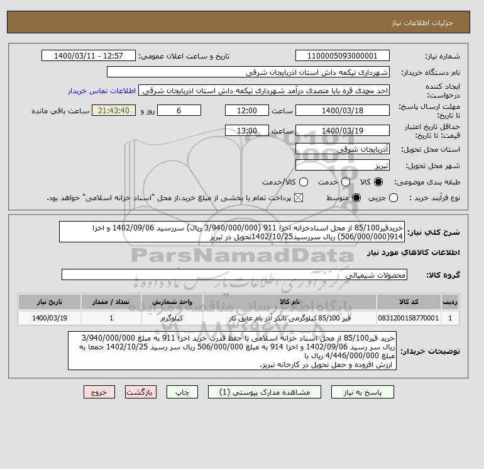Select the جزیی purchase type radio
This screenshot has height=469, width=484.
pyautogui.click(x=393, y=198)
